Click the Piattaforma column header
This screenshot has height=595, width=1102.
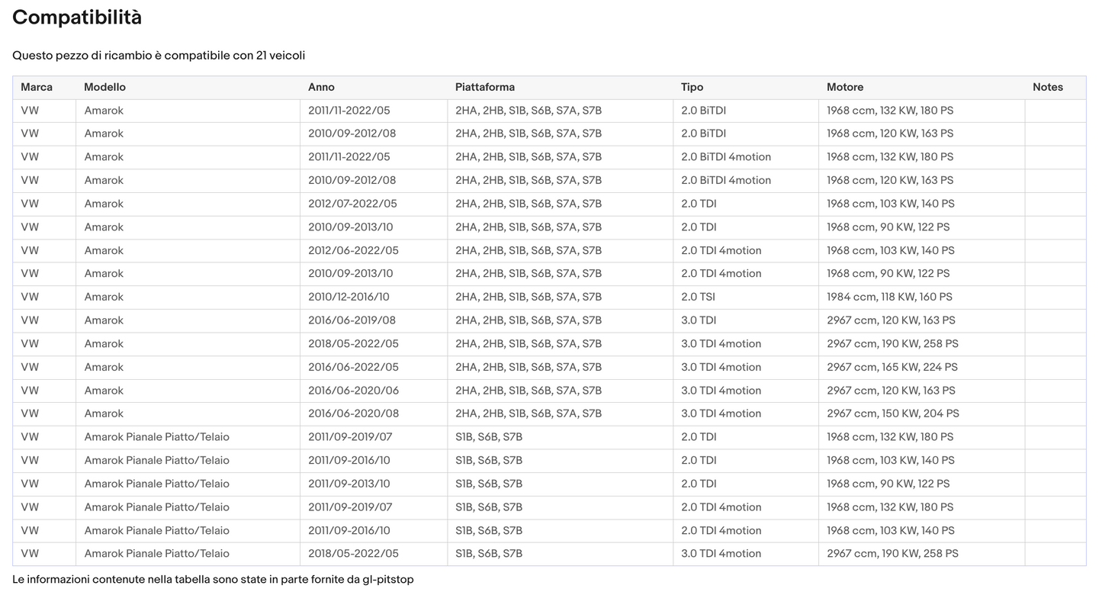485,87
